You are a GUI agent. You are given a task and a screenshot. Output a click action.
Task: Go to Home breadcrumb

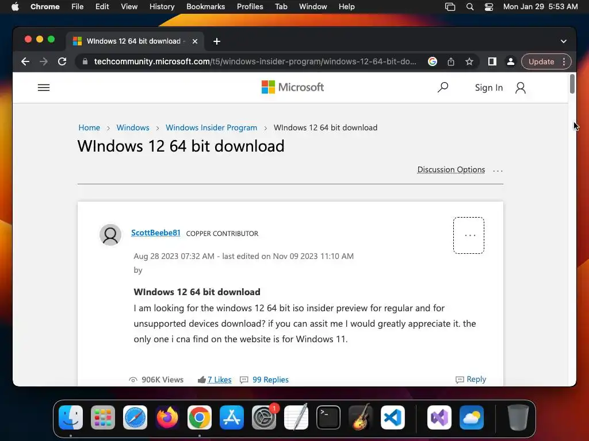(x=89, y=127)
